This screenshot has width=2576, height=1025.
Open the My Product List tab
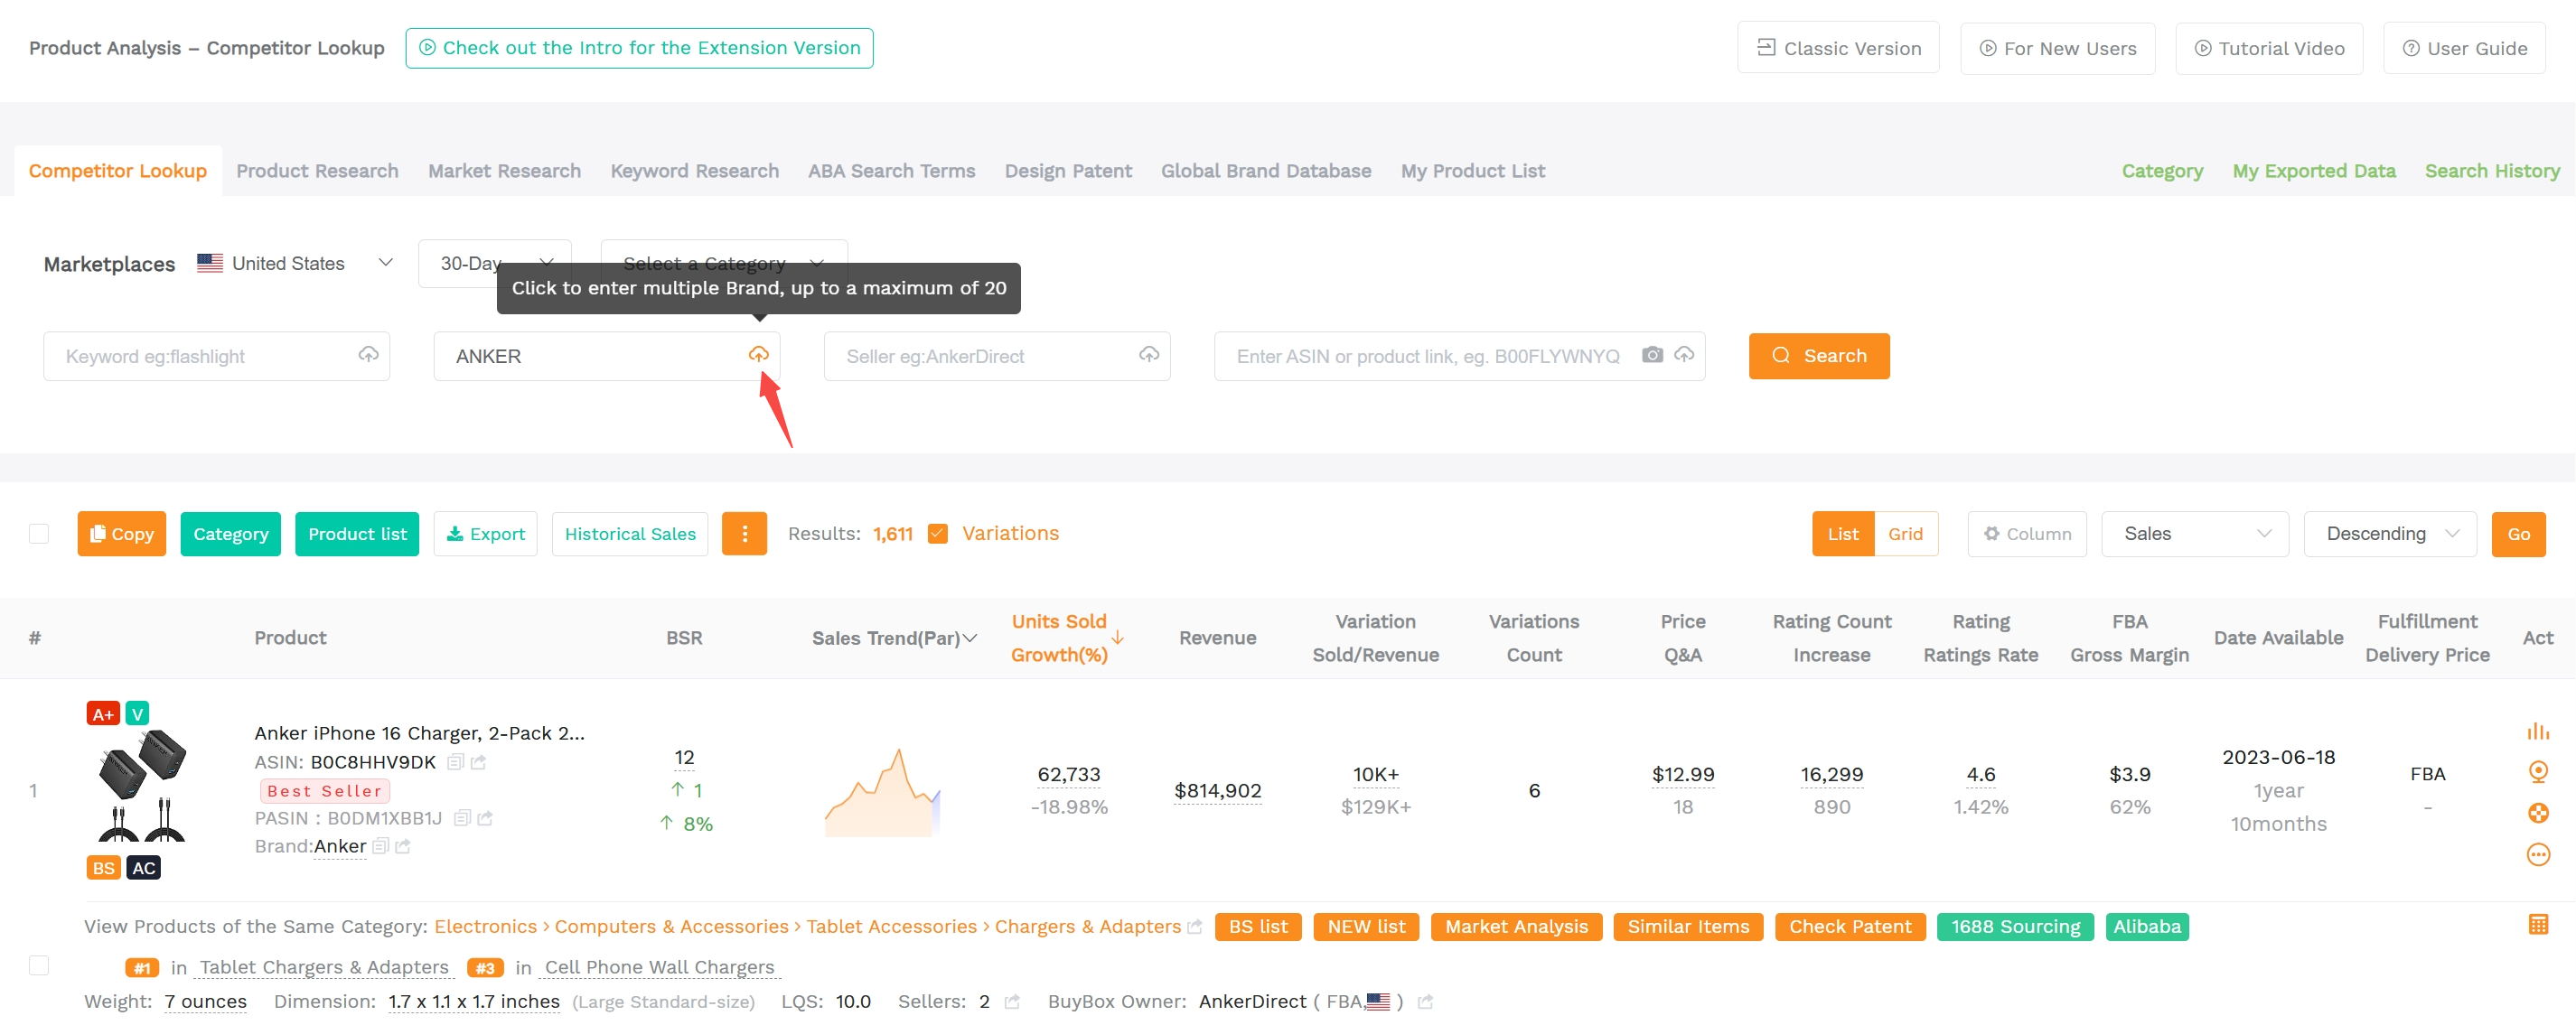[1472, 171]
